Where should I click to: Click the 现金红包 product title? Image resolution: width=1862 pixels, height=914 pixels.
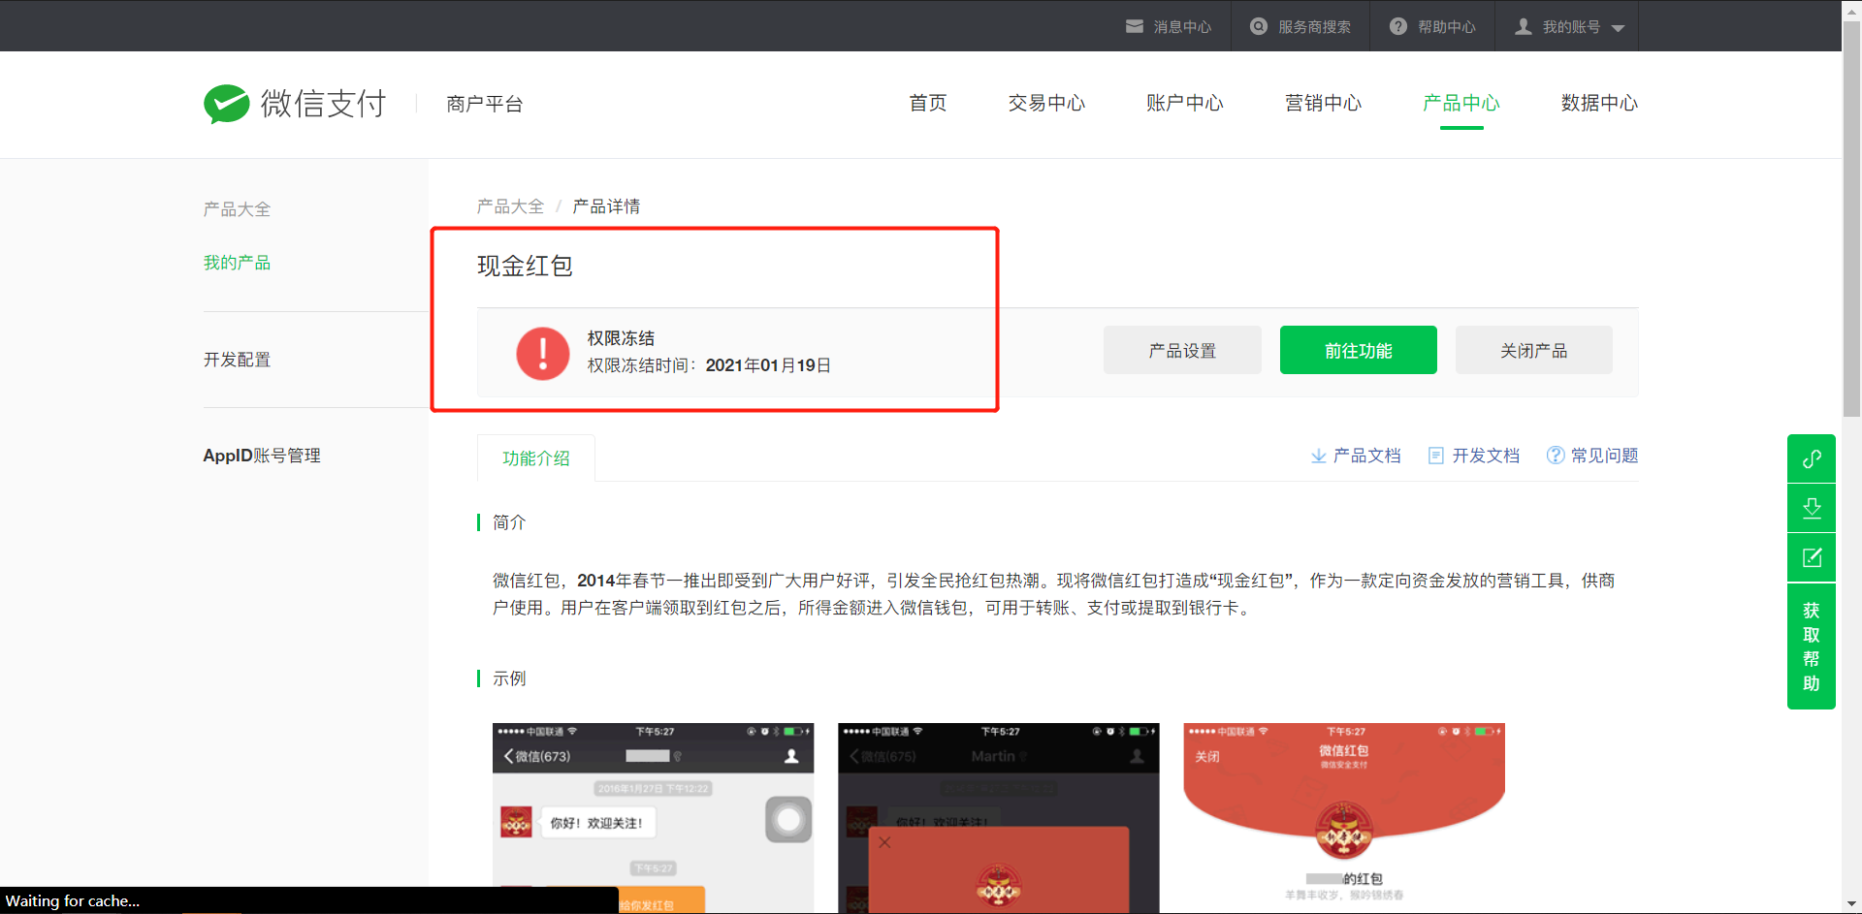tap(525, 266)
